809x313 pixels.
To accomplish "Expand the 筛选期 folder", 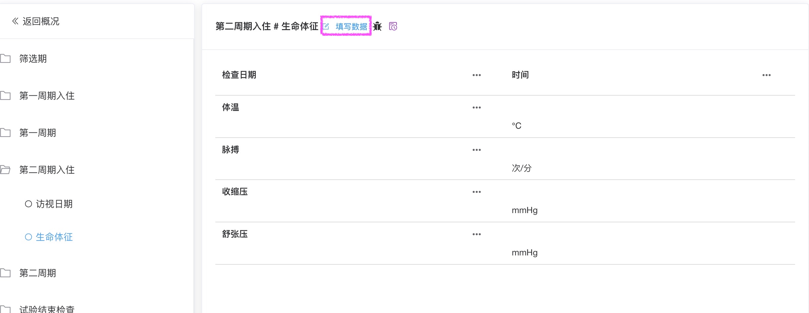I will pyautogui.click(x=33, y=59).
